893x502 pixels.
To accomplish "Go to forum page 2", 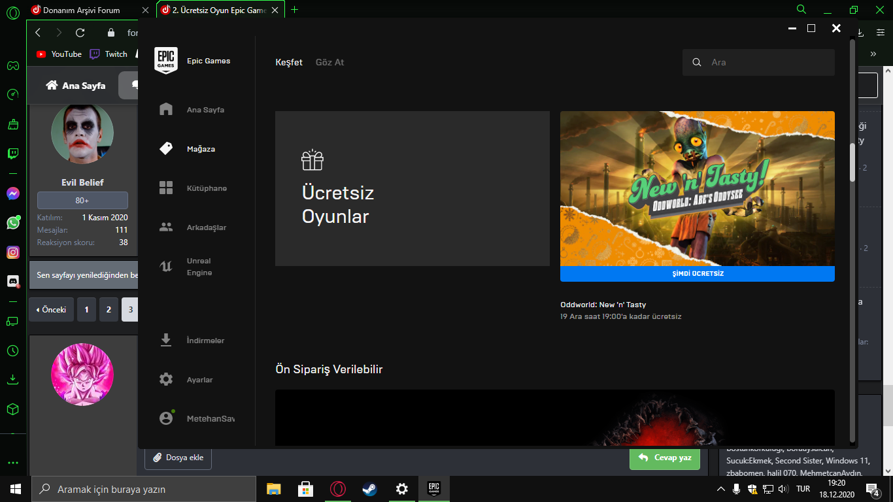I will tap(109, 310).
